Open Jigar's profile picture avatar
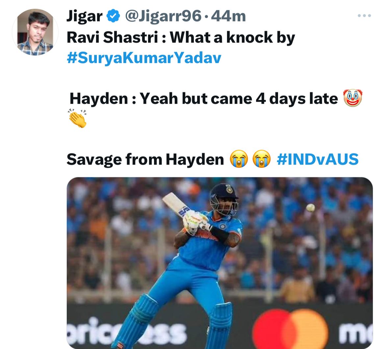385x349 pixels. click(x=35, y=32)
